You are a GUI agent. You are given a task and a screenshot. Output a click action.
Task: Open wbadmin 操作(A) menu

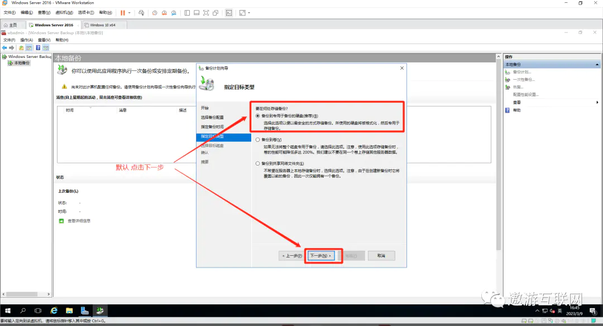click(x=27, y=40)
